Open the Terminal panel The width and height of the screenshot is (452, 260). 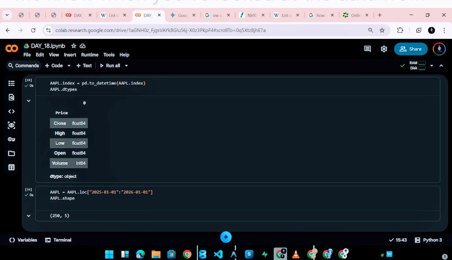58,240
